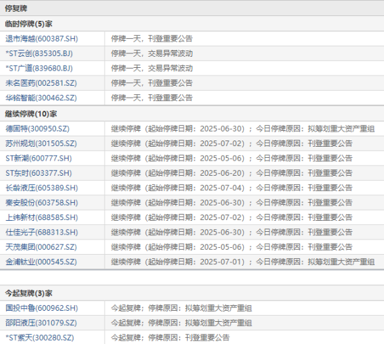This screenshot has height=344, width=384.
Task: Select 仕佳光子(688313.SH) link
Action: pos(42,232)
